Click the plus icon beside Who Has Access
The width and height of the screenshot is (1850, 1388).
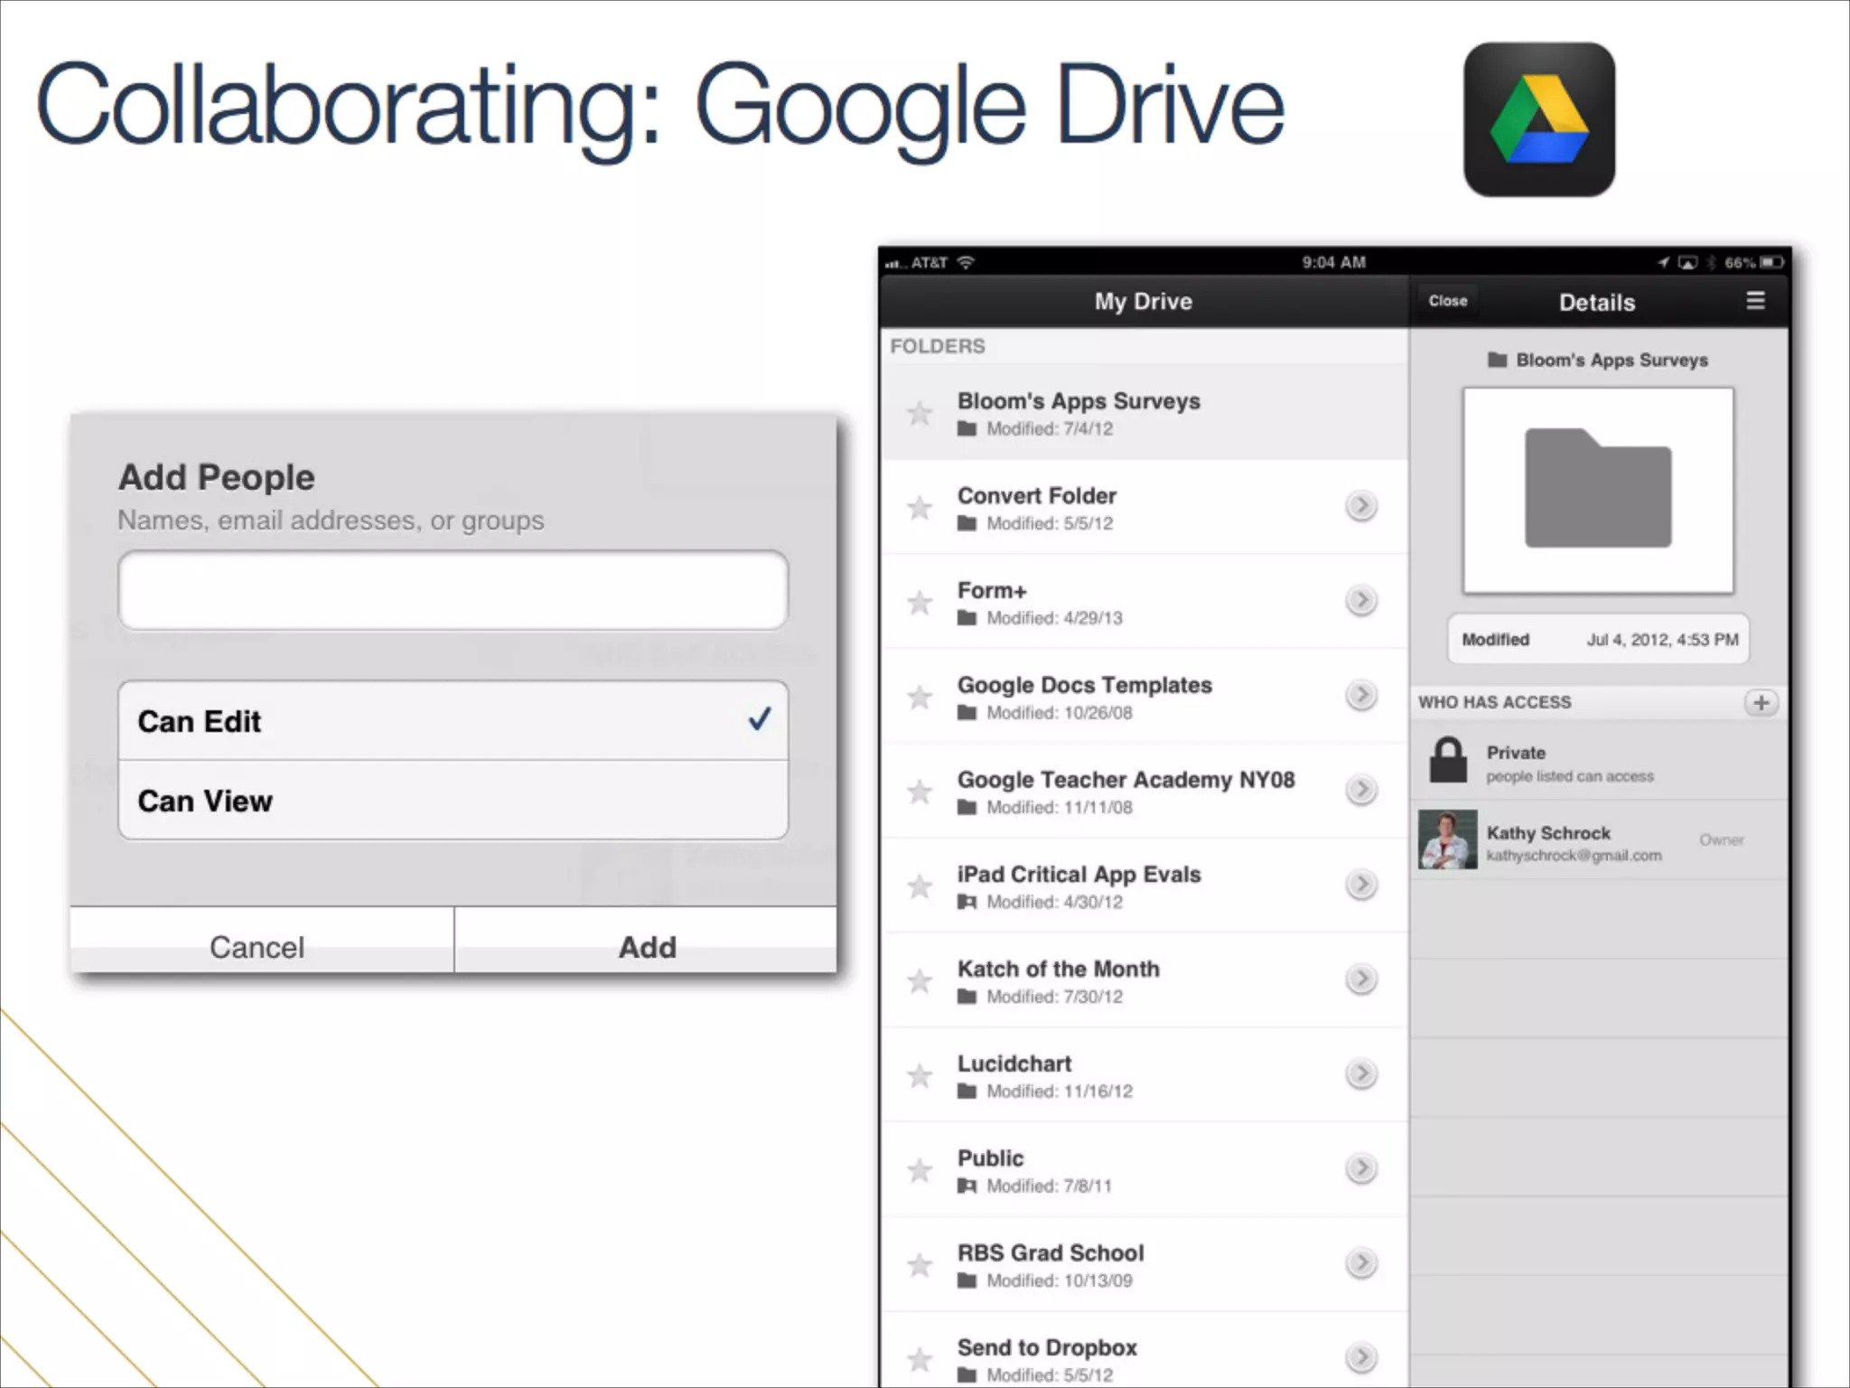[1761, 702]
